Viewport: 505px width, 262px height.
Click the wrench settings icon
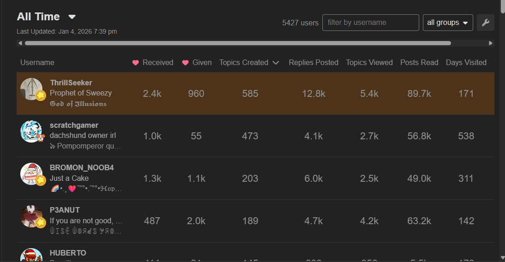click(485, 23)
